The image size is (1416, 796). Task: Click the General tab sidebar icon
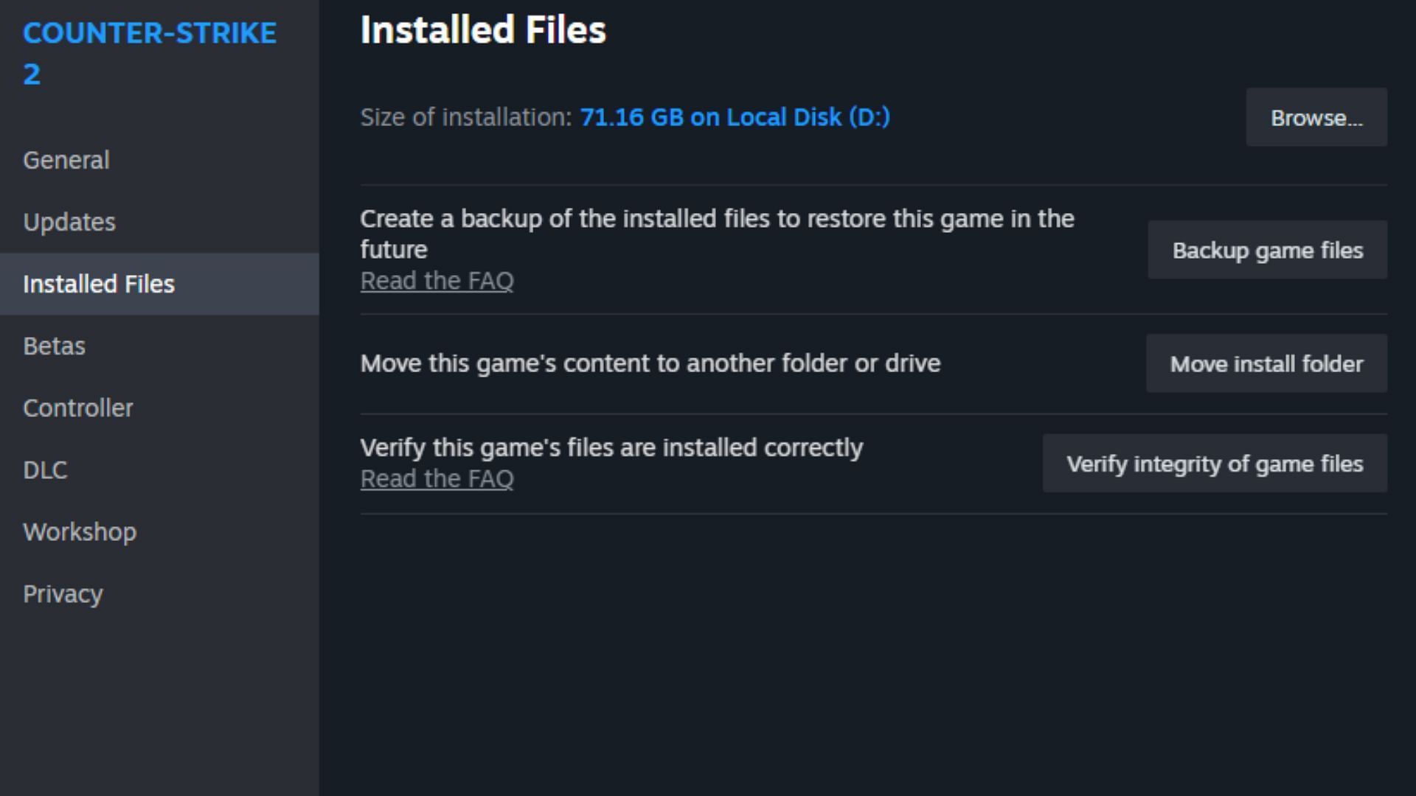click(x=66, y=159)
